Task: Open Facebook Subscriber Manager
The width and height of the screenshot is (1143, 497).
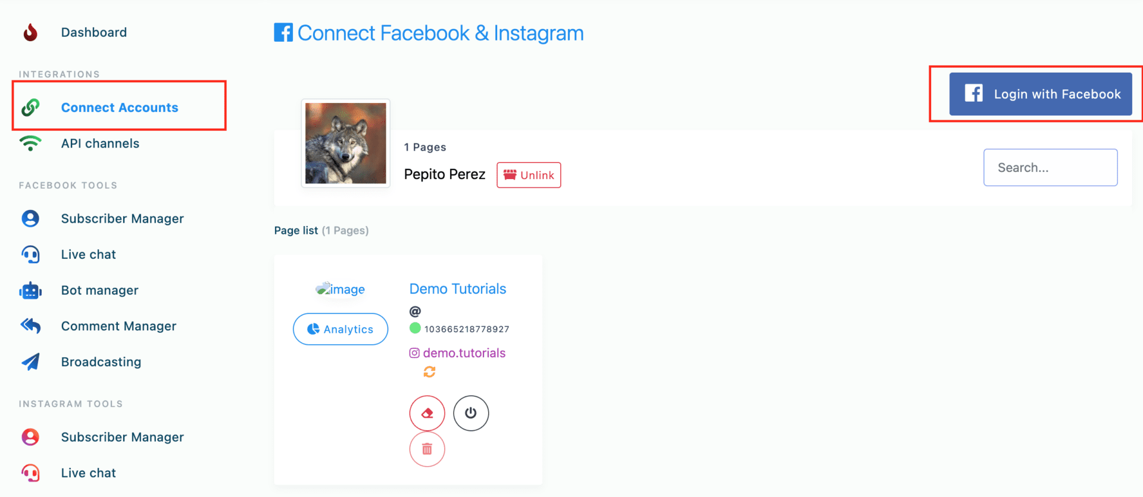Action: [x=122, y=218]
